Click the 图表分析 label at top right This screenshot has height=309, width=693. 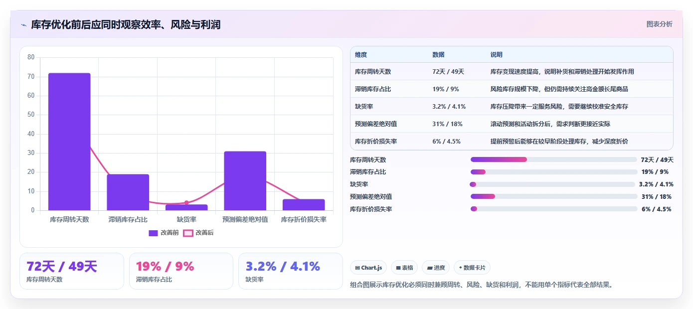659,24
